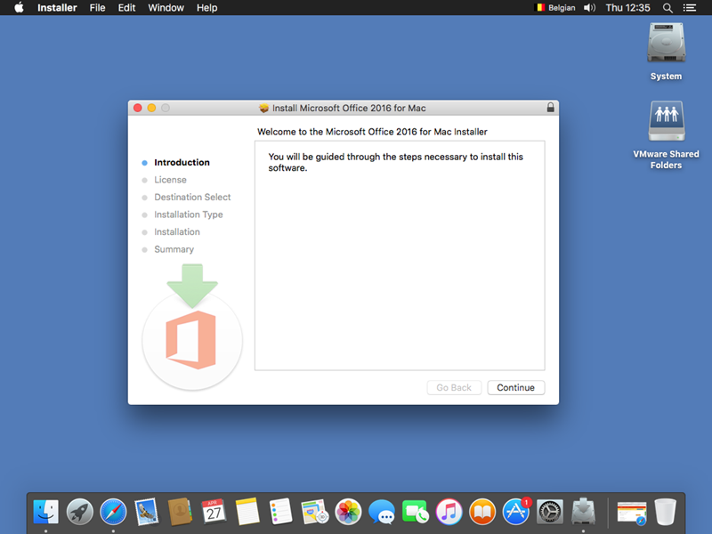Viewport: 712px width, 534px height.
Task: Open Safari from the Dock
Action: (x=113, y=512)
